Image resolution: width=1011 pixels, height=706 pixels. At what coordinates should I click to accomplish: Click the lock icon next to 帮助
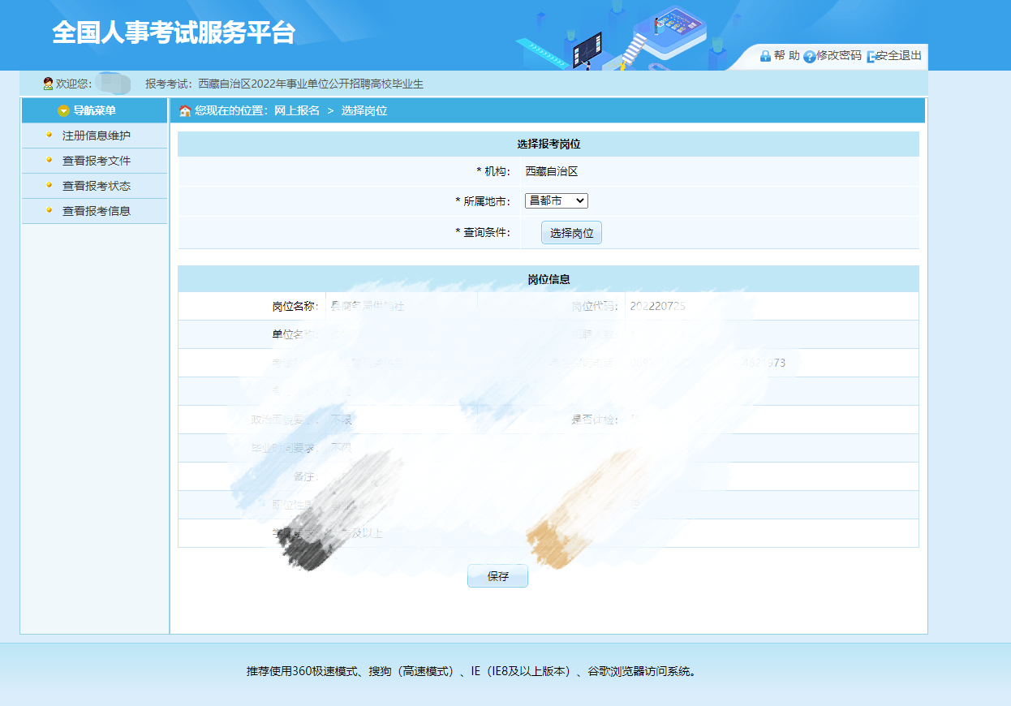click(x=765, y=56)
